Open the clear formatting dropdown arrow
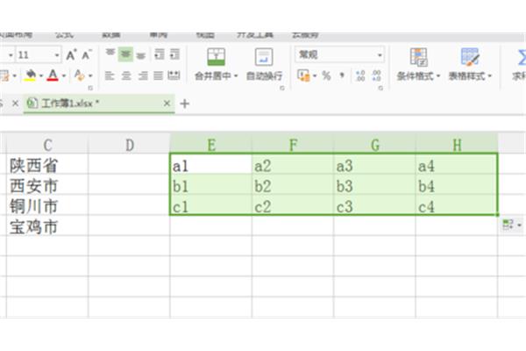The image size is (526, 351). (90, 76)
